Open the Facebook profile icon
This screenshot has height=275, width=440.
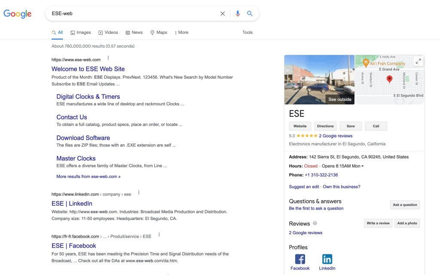click(x=300, y=259)
